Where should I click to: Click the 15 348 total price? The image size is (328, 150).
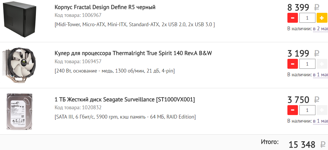tap(302, 144)
